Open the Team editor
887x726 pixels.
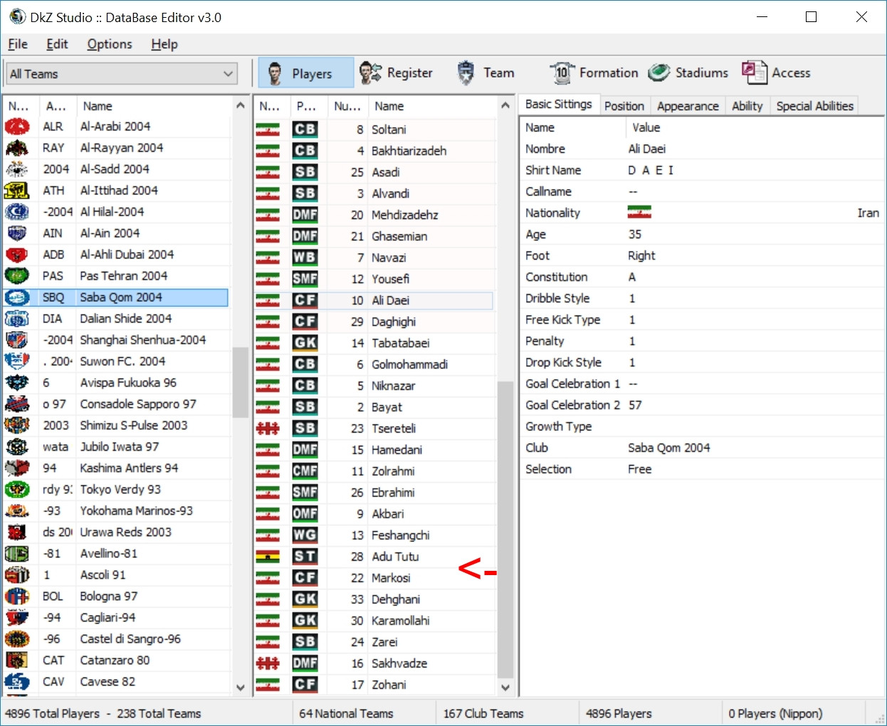click(x=485, y=73)
